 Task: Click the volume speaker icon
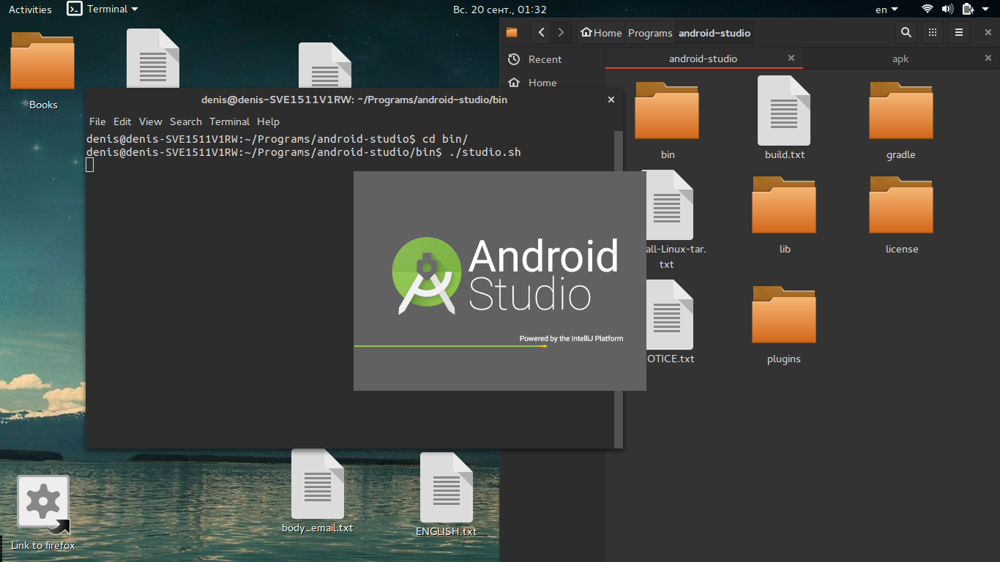[947, 10]
